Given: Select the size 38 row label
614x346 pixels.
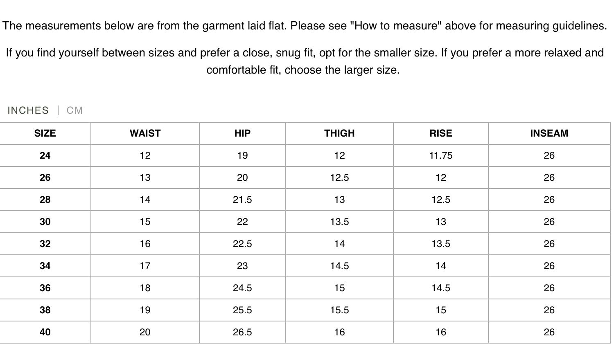Looking at the screenshot, I should pos(45,310).
